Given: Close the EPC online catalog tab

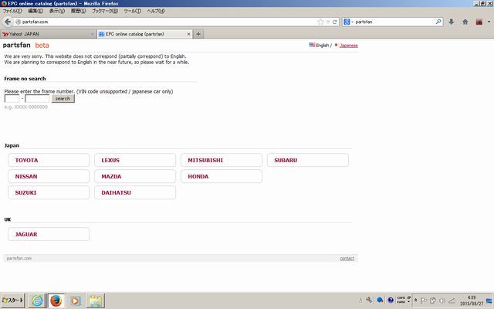Looking at the screenshot, I should point(188,34).
